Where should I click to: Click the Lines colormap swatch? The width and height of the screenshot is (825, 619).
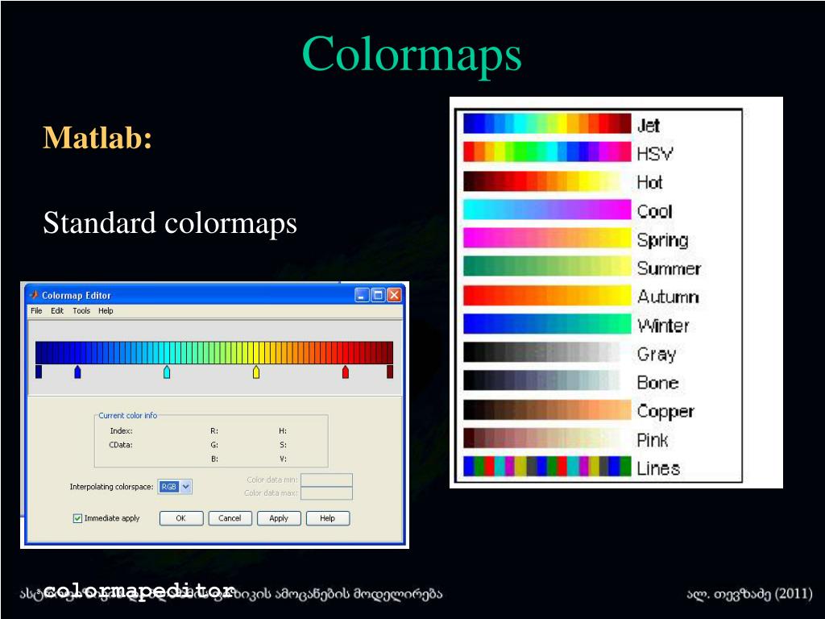547,467
